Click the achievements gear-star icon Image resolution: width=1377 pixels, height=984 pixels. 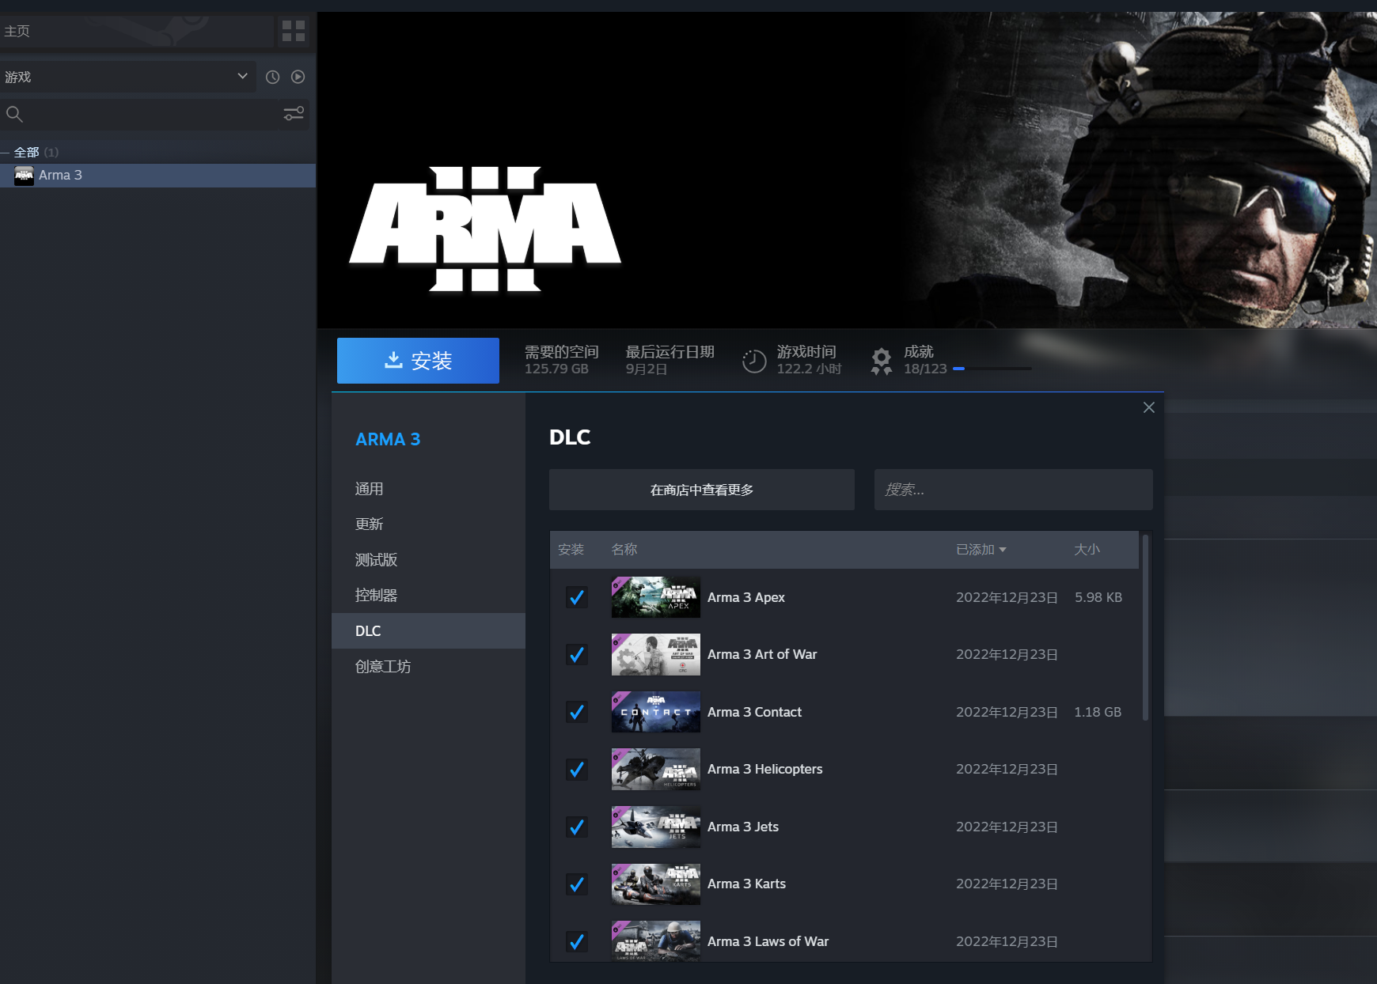coord(881,361)
